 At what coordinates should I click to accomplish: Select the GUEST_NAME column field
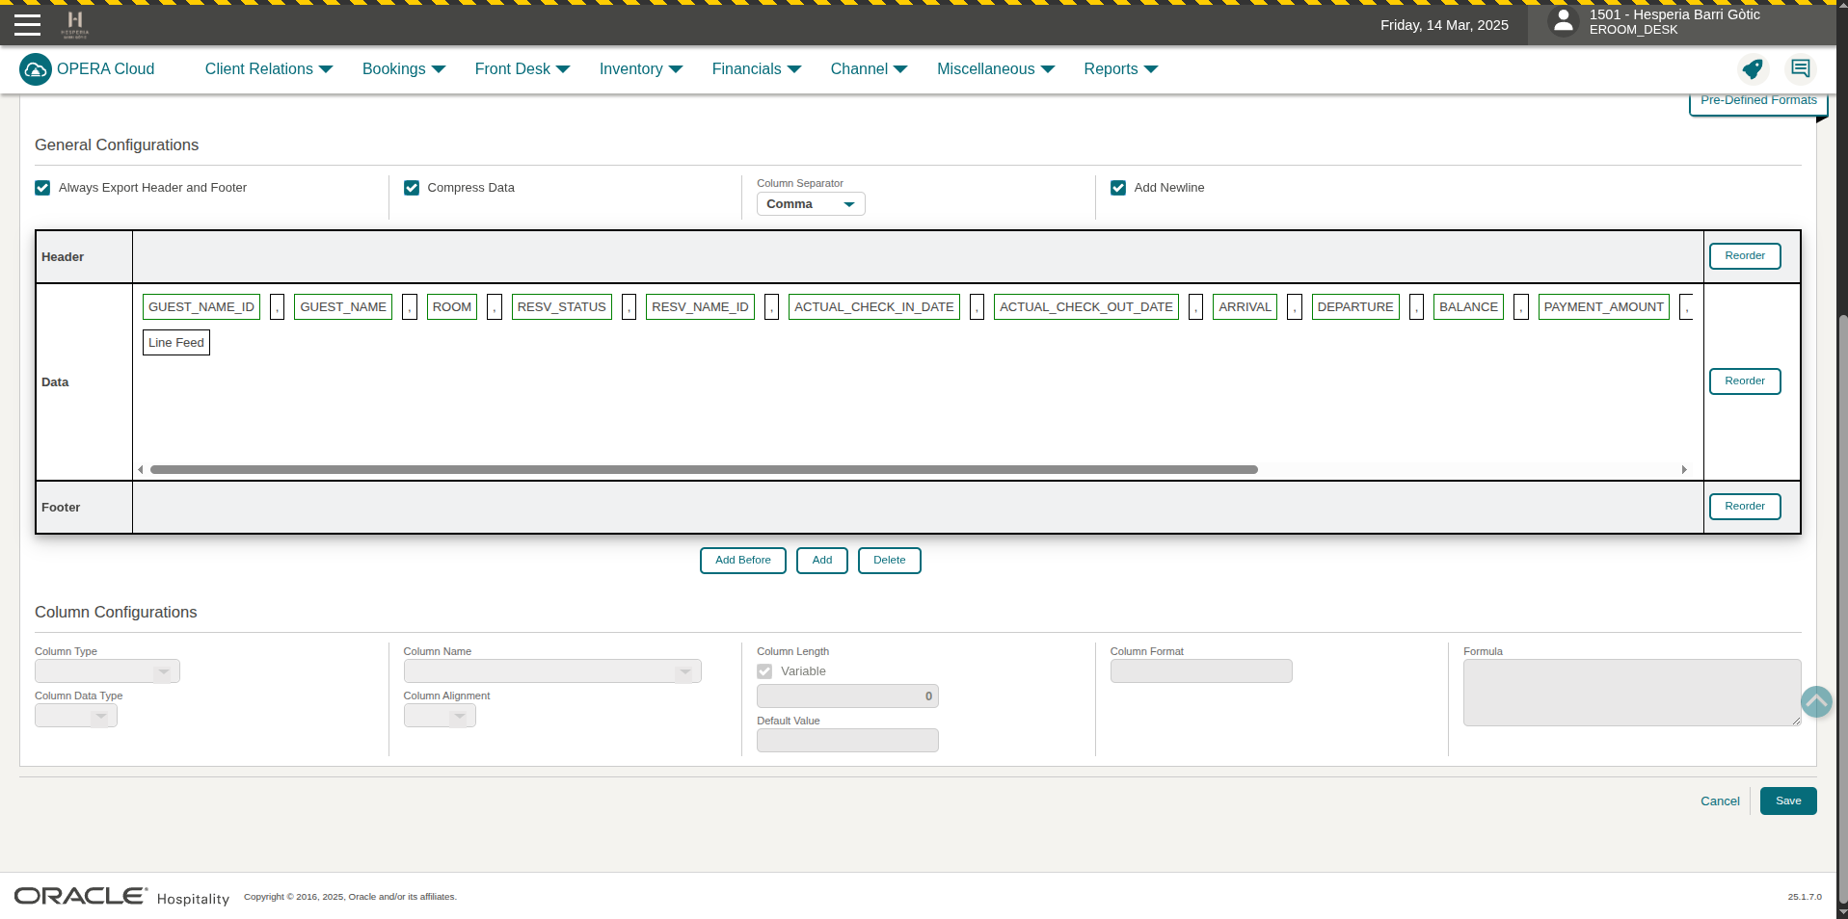tap(343, 307)
